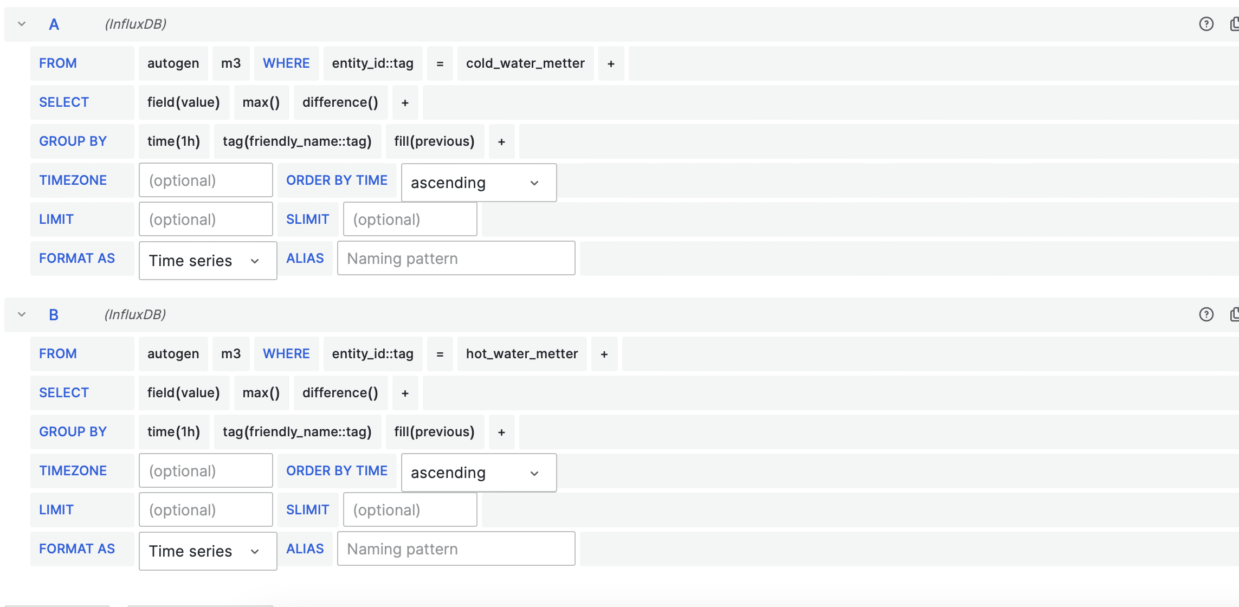1239x607 pixels.
Task: Add WHERE condition plus in query B
Action: 604,354
